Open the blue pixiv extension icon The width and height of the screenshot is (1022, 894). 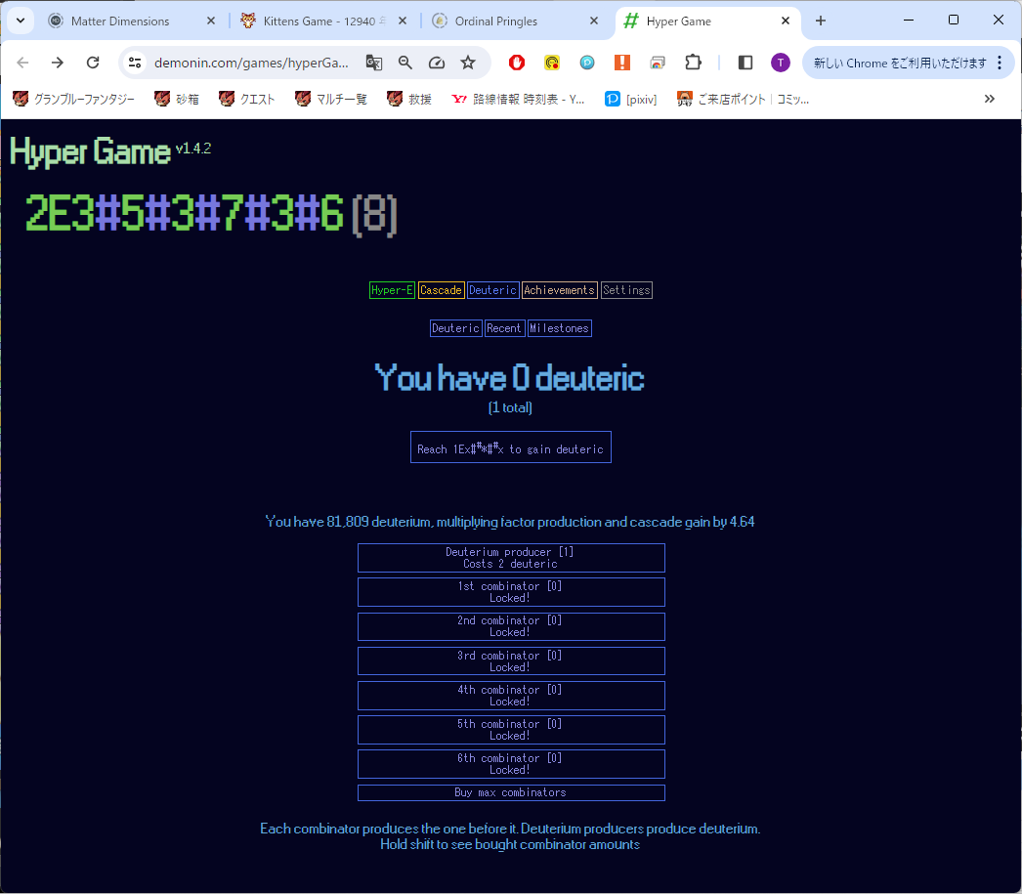pyautogui.click(x=587, y=62)
